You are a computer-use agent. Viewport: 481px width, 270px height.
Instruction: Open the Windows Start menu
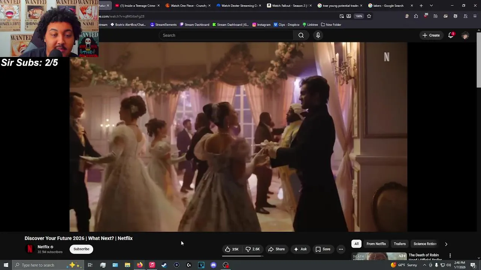pyautogui.click(x=6, y=265)
